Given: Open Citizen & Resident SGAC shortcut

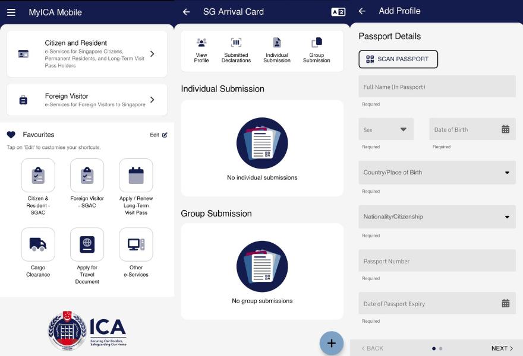Looking at the screenshot, I should tap(38, 175).
